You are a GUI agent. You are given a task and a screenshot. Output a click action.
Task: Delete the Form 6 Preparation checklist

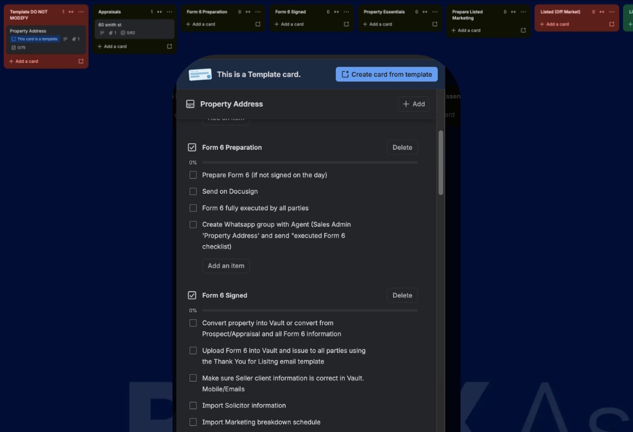[x=402, y=147]
